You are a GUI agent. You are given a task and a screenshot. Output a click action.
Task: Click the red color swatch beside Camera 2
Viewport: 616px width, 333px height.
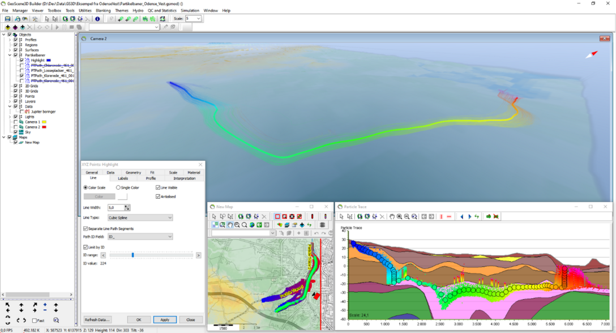pyautogui.click(x=44, y=127)
